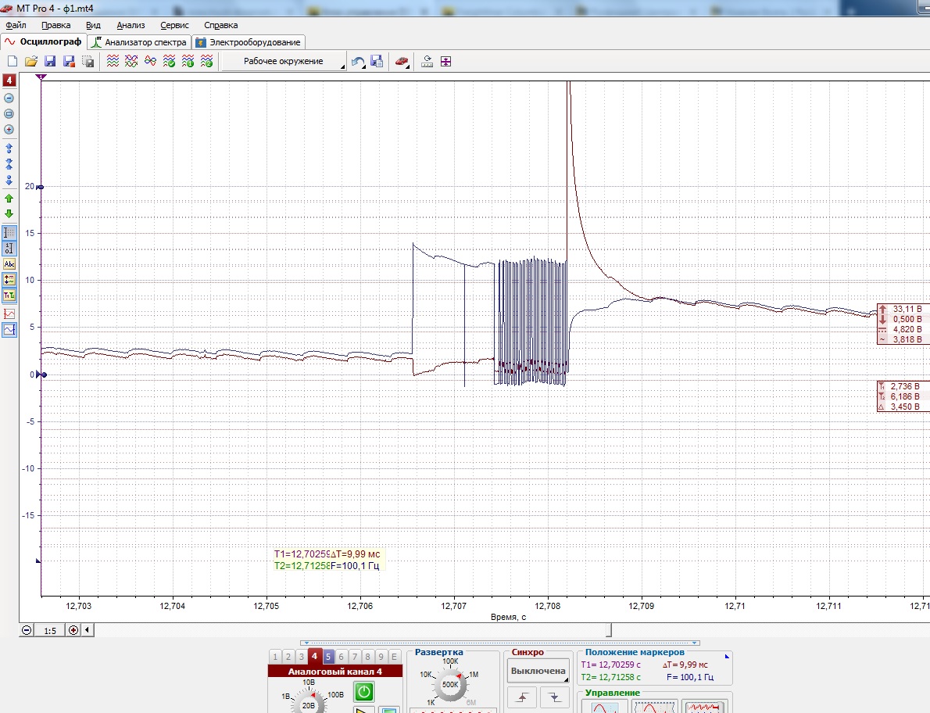This screenshot has width=930, height=713.
Task: Zoom in vertically with the plus circle icon
Action: coord(9,129)
